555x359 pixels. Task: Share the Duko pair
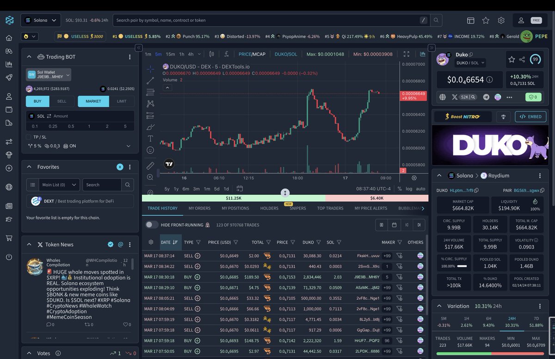(x=522, y=59)
